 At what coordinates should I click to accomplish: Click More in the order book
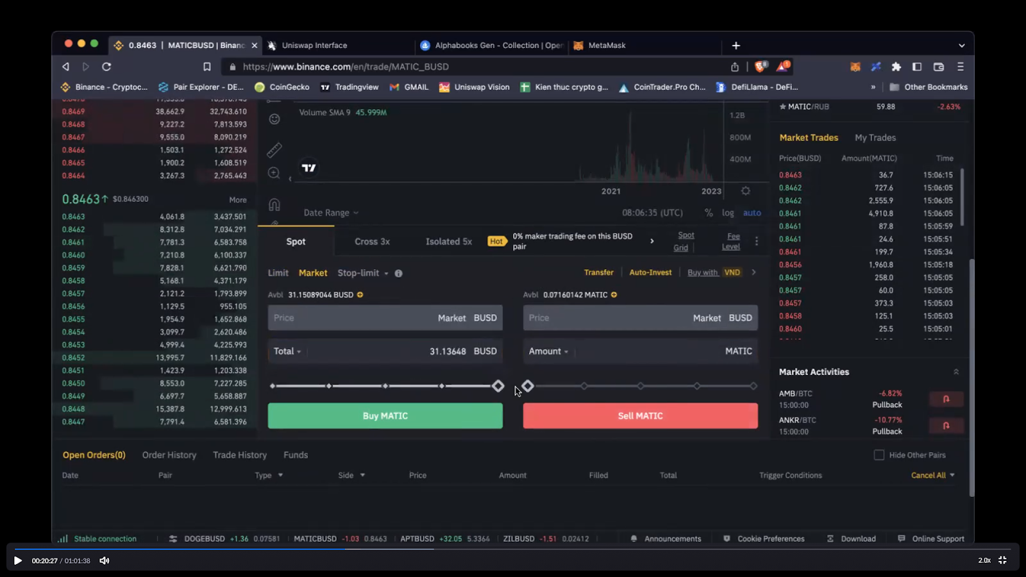point(238,200)
